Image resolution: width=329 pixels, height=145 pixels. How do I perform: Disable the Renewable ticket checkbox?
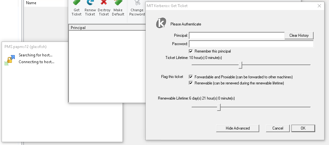[191, 83]
